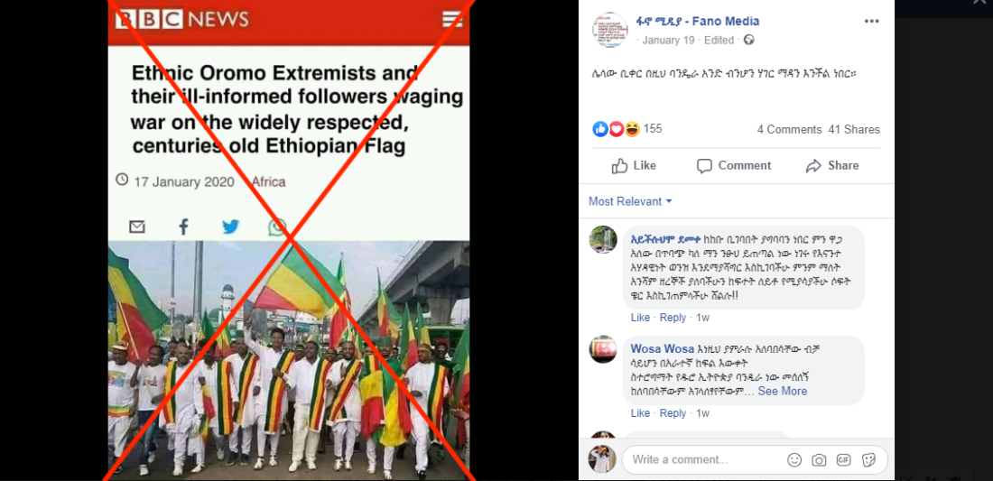Click the public globe privacy icon

pyautogui.click(x=748, y=40)
